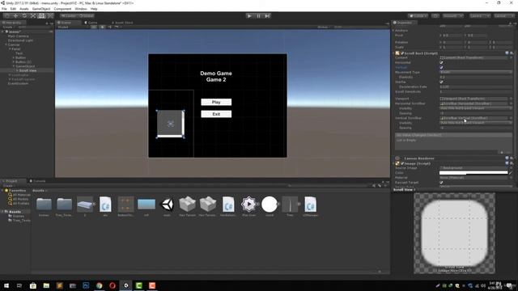Select the second New Terrain asset

pyautogui.click(x=208, y=205)
